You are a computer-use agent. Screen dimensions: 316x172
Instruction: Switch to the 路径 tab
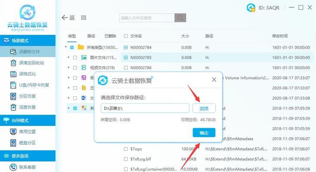coord(91,36)
